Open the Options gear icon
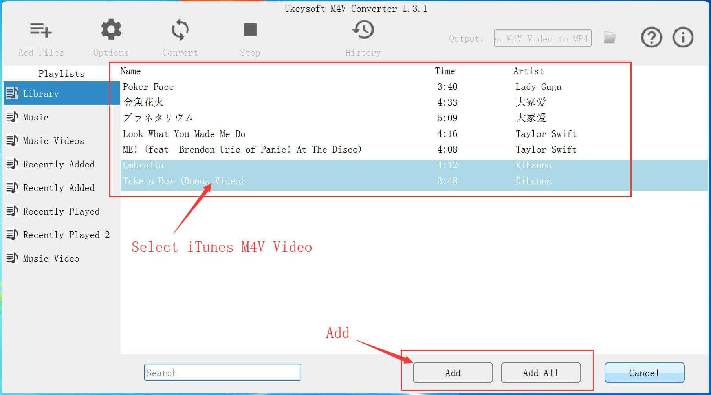Image resolution: width=711 pixels, height=395 pixels. click(x=111, y=30)
